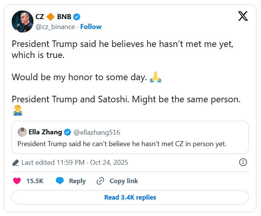This screenshot has height=216, width=261.
Task: Open the @ellazhang516 handle
Action: [97, 132]
